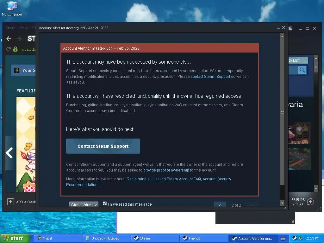The height and width of the screenshot is (243, 324).
Task: Open the Steam menu in Steam window
Action: [x=10, y=28]
